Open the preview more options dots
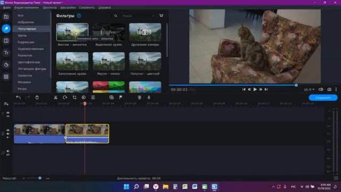The image size is (341, 192). click(x=336, y=90)
